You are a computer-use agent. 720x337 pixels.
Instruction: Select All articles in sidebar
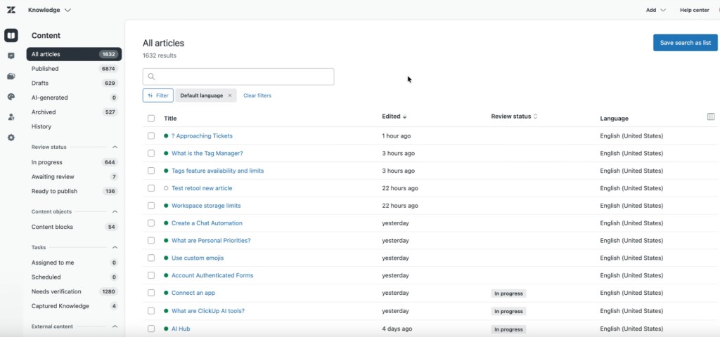(x=74, y=54)
